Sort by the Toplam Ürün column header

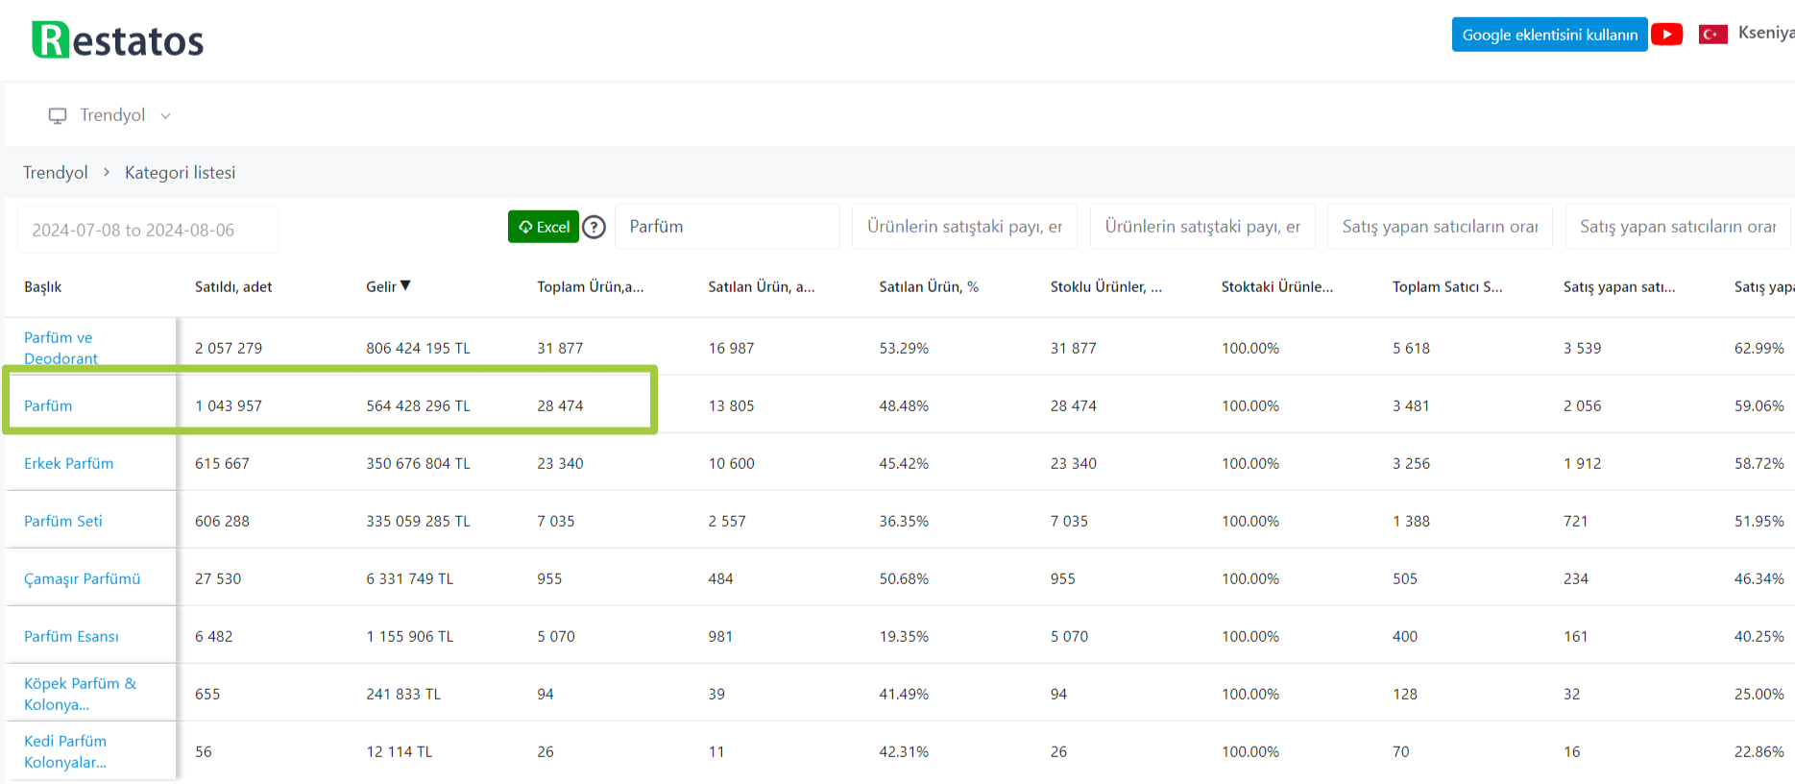(590, 286)
